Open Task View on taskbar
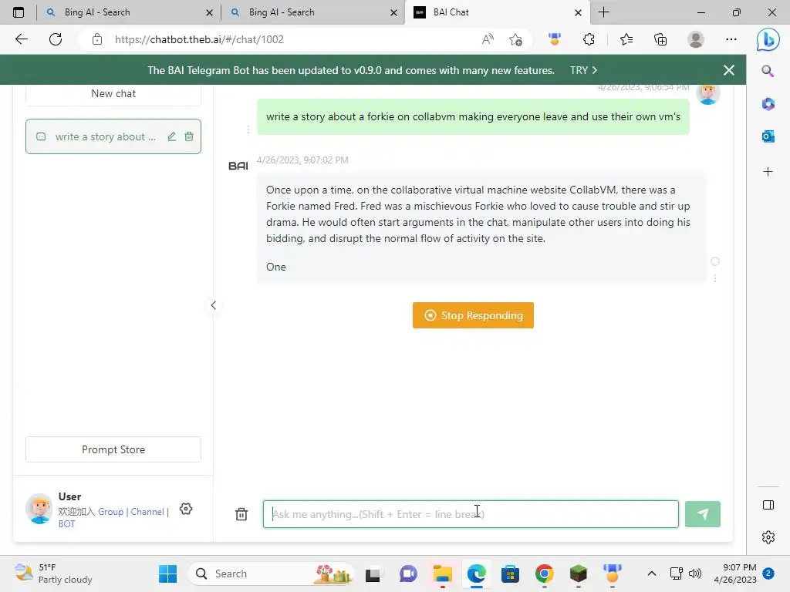 (x=373, y=573)
